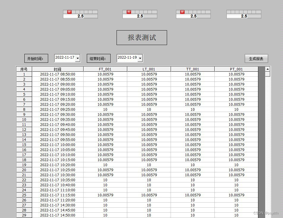Screen dimensions: 283x218
Task: Click row number 22 in the 序号 column
Action: pos(24,180)
